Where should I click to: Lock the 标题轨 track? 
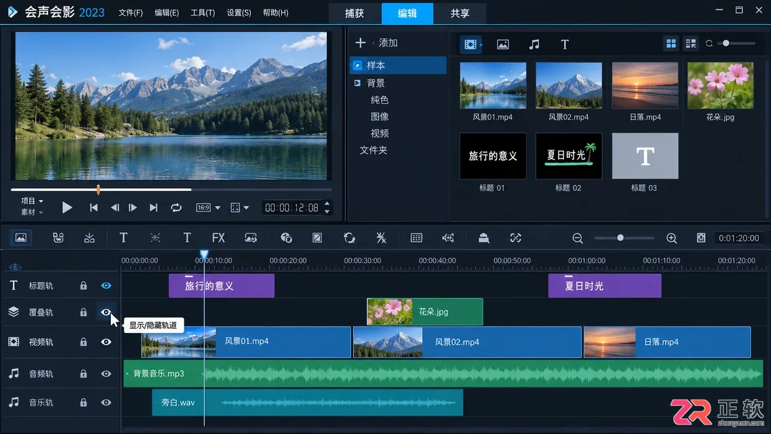tap(83, 286)
